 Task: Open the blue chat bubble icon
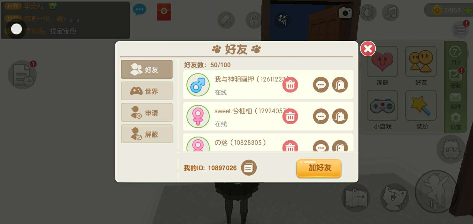click(x=139, y=10)
